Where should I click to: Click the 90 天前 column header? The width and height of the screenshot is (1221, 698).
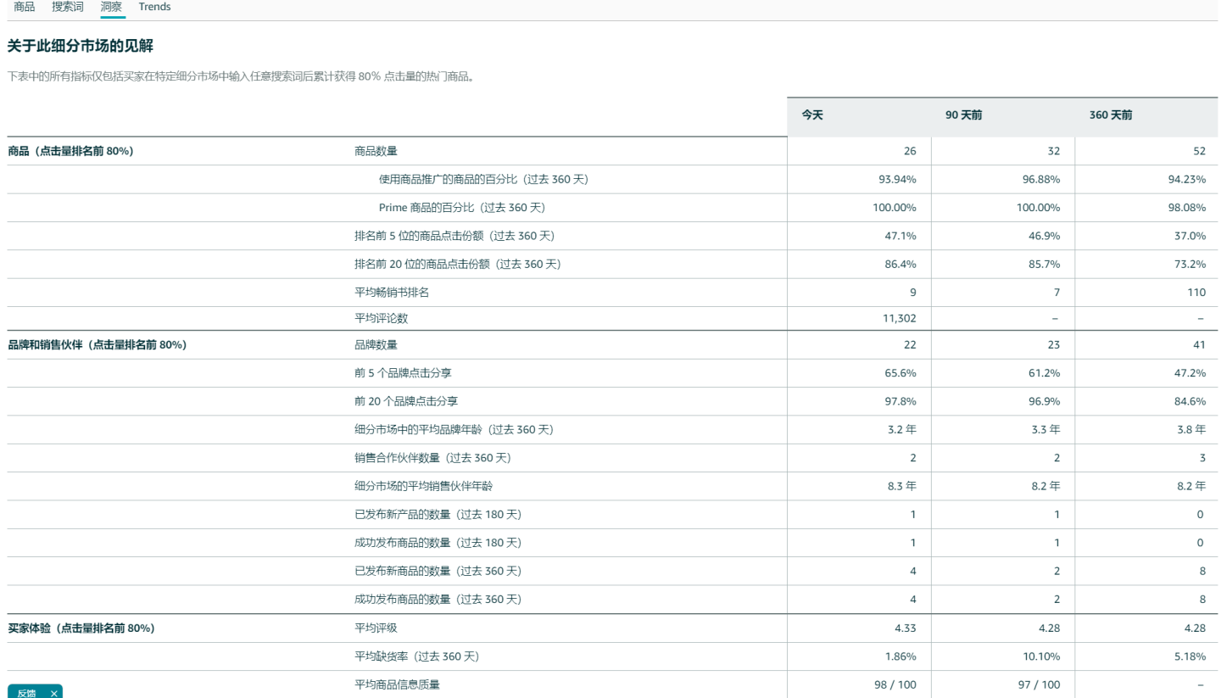[x=964, y=114]
